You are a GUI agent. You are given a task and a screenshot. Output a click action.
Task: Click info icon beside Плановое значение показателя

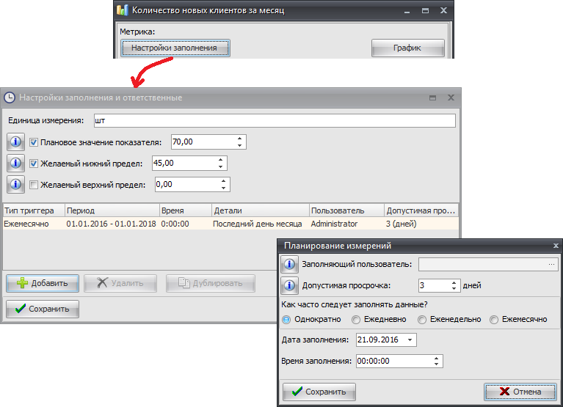point(15,142)
